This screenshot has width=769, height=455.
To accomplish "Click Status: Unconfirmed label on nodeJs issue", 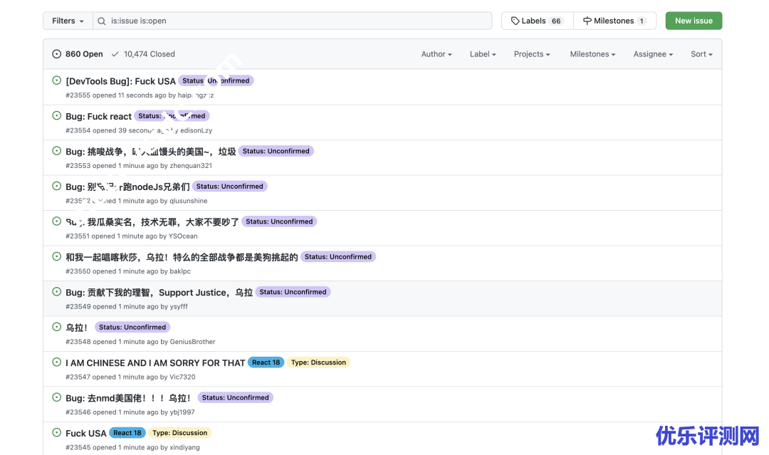I will coord(229,187).
